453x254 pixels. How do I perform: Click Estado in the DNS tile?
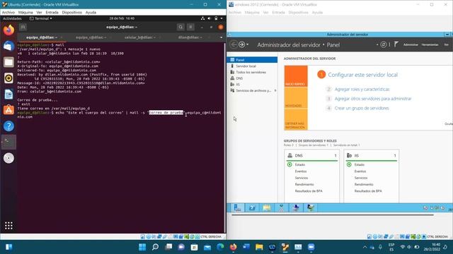300,164
